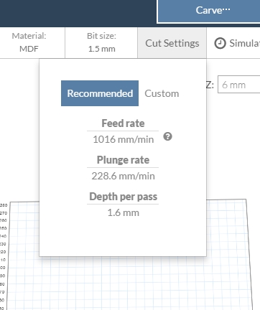The width and height of the screenshot is (260, 310).
Task: Click the dark blue header bar
Action: [x=78, y=14]
